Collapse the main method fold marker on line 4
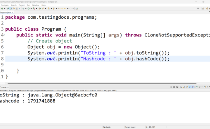 click(x=4, y=35)
